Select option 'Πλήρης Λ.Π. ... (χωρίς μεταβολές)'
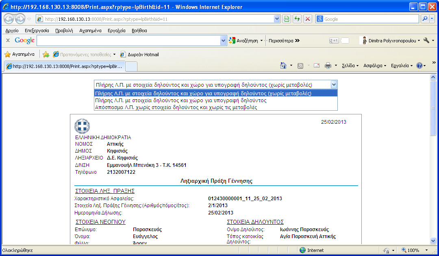 point(215,93)
